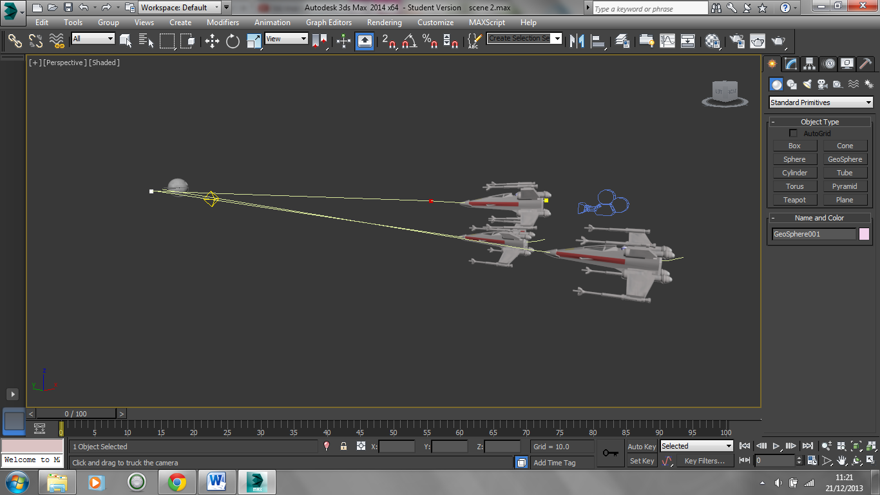Choose the Select Object arrow tool
This screenshot has height=495, width=880.
tap(126, 41)
